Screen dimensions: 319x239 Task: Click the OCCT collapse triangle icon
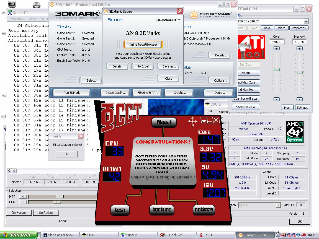point(204,121)
